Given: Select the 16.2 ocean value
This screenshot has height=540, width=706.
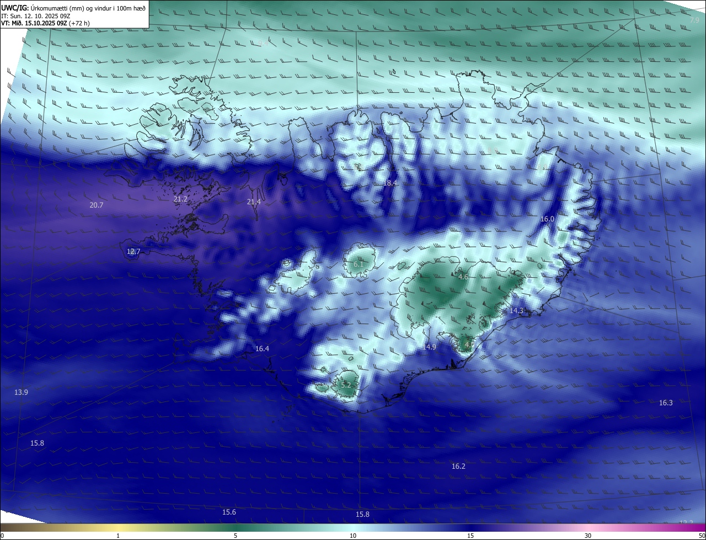Looking at the screenshot, I should [458, 467].
